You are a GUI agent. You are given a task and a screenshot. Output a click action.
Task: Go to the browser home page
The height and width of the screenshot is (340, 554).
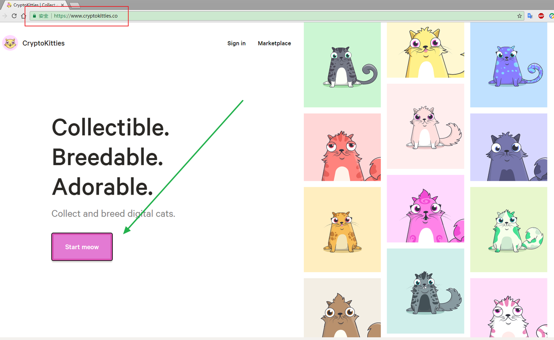click(23, 16)
